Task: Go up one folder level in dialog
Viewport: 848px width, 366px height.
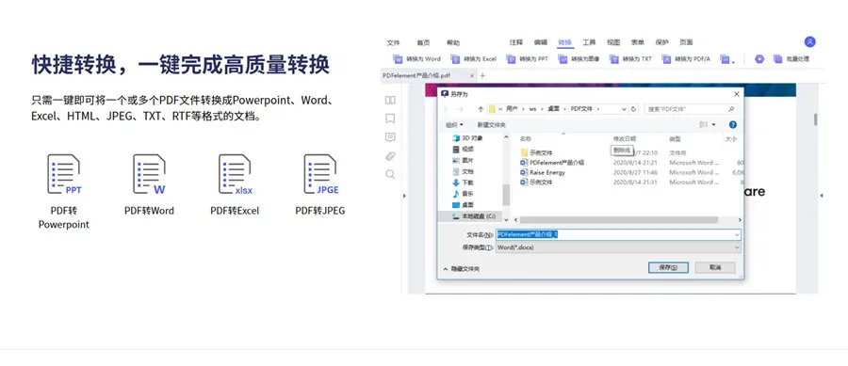Action: click(x=481, y=109)
